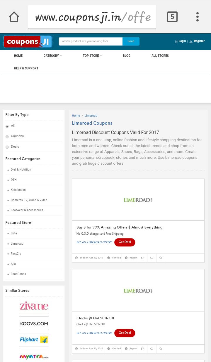The image size is (211, 362).
Task: Click the star icon on the Buy 3 for 999 deal
Action: 161,258
